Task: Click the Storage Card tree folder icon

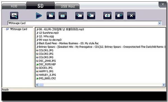Action: [7, 29]
